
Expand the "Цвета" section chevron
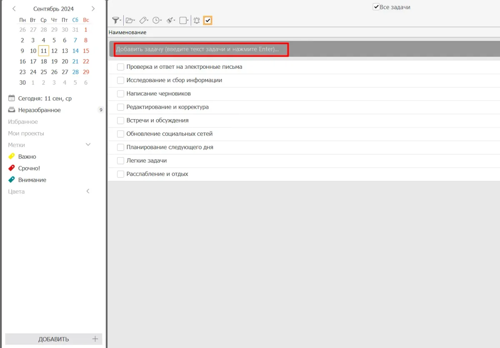click(x=88, y=191)
